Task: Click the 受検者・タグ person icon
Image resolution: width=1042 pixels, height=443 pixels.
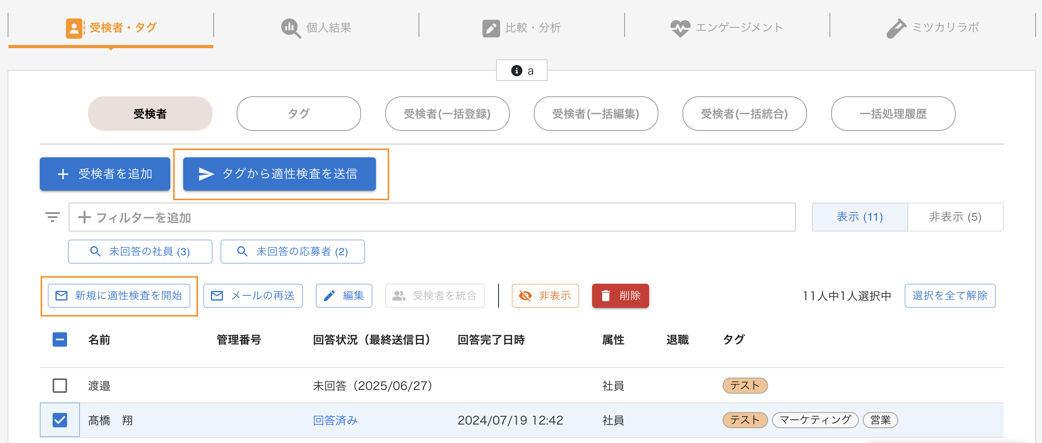Action: click(x=74, y=28)
